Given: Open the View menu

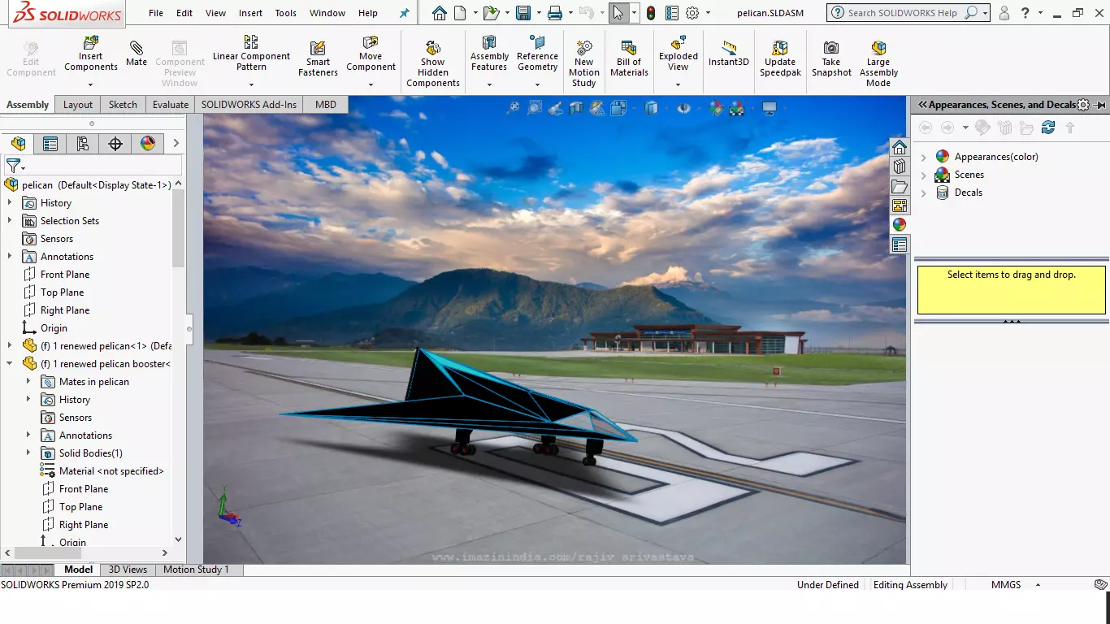Looking at the screenshot, I should click(x=216, y=13).
